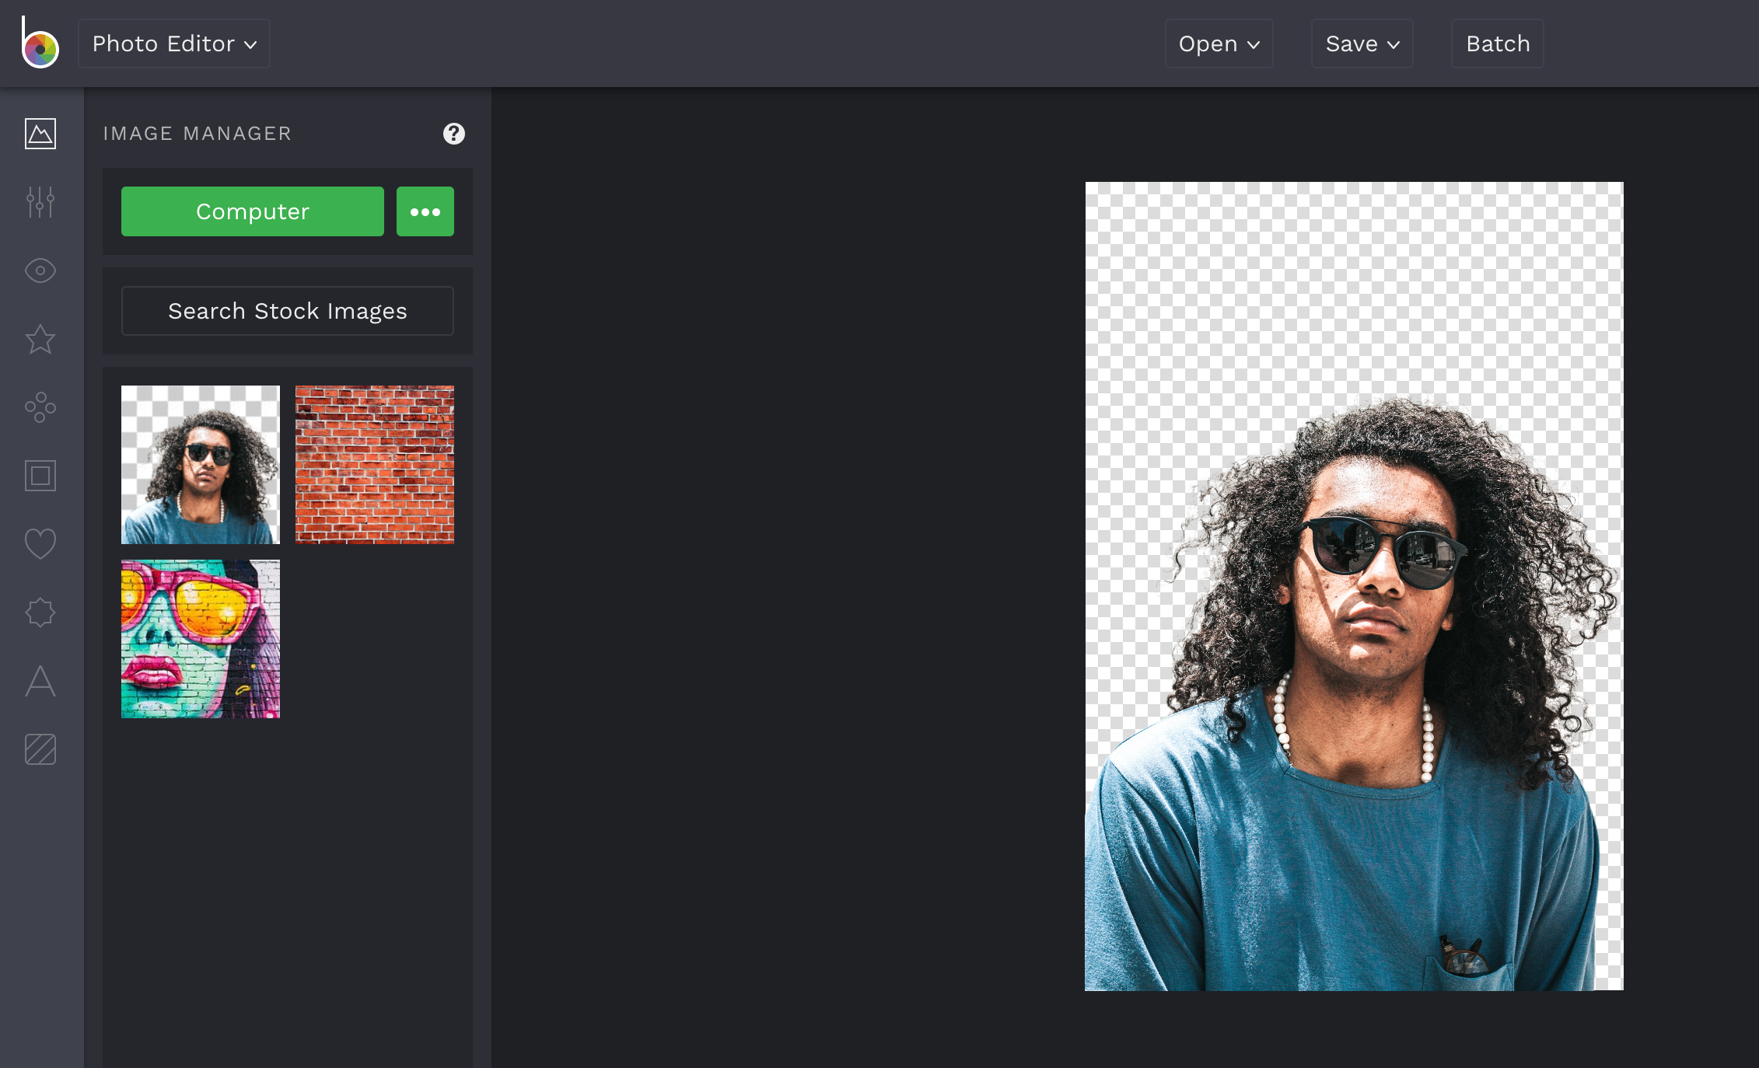1759x1068 pixels.
Task: Click the BeFunky logo
Action: click(40, 44)
